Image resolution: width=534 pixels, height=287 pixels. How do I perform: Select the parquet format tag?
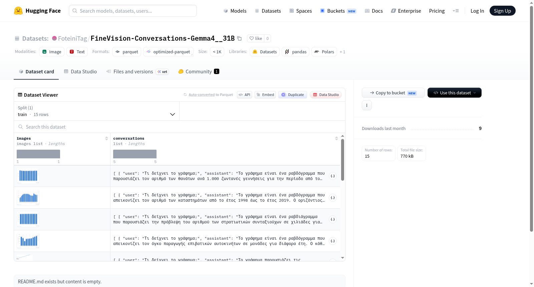point(126,52)
